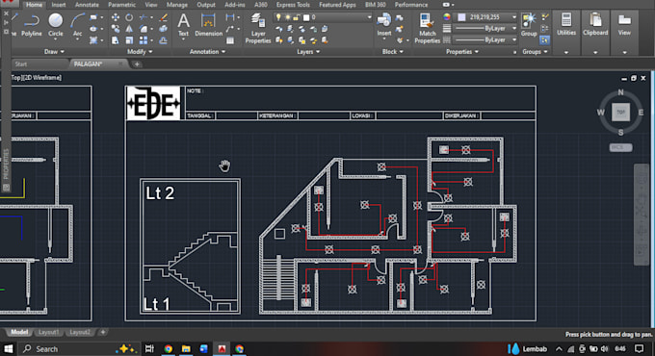Open the lineweight ByLayer dropdown
The image size is (655, 356).
[514, 28]
